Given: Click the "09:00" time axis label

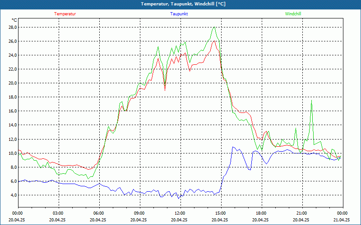Looking at the screenshot, I should [x=140, y=213].
